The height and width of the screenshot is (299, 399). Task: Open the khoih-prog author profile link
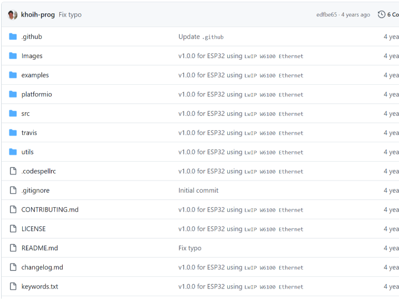tap(38, 14)
